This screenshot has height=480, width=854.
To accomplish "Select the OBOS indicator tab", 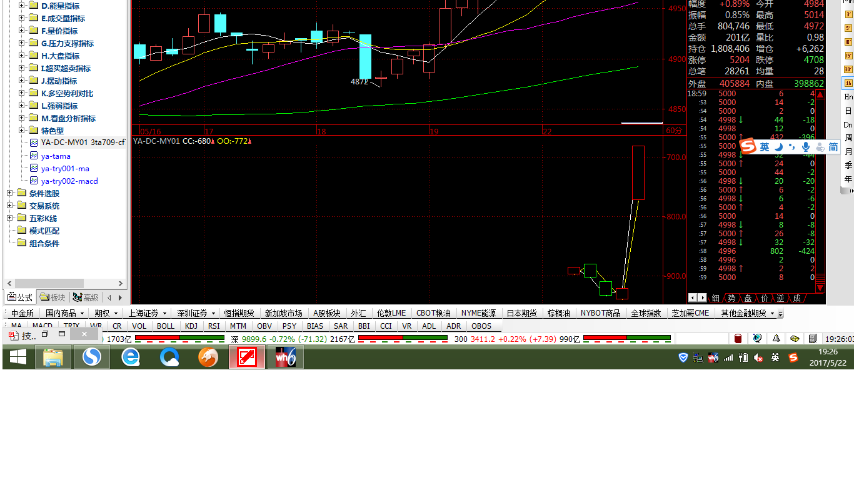I will tap(481, 326).
